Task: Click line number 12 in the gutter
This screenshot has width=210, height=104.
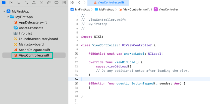Action: 76,62
